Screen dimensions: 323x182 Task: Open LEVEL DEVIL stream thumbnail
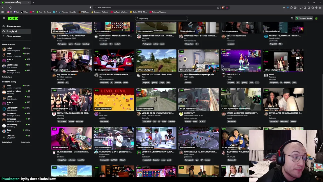point(114,99)
